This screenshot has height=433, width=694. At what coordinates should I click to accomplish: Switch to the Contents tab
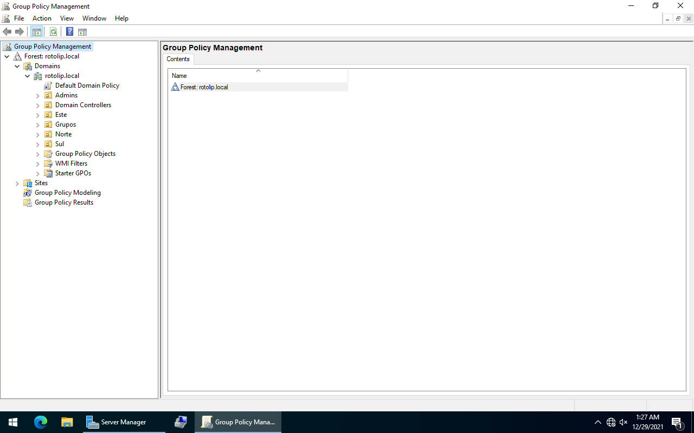point(178,59)
